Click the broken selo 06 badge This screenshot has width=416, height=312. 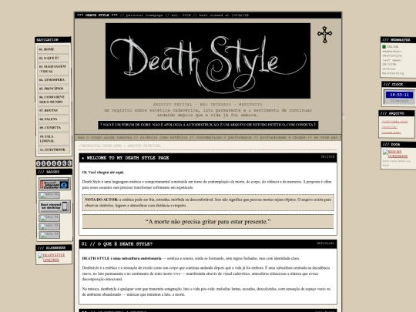(49, 235)
